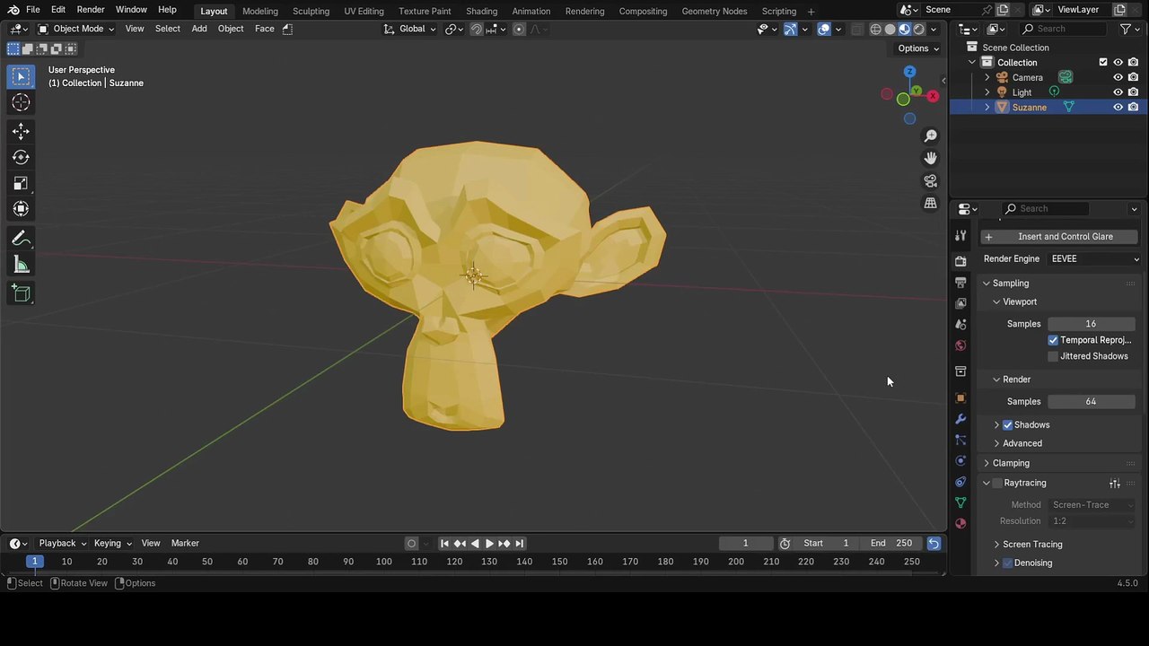This screenshot has width=1149, height=646.
Task: Choose the Annotate pencil tool
Action: point(21,239)
